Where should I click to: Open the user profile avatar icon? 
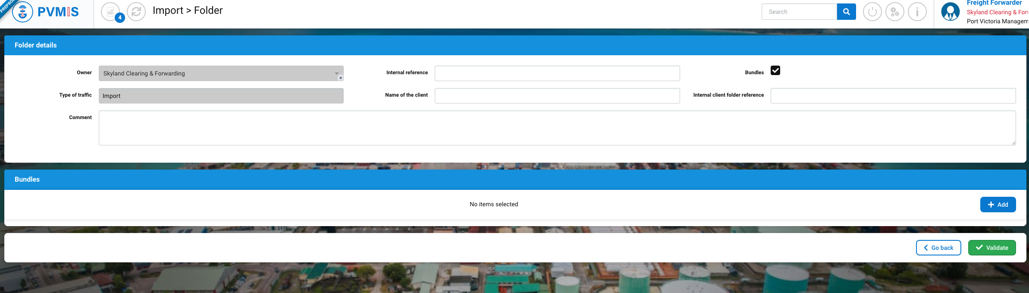[950, 12]
